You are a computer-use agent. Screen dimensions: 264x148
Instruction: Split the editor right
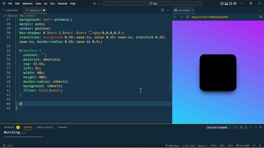pos(163,10)
